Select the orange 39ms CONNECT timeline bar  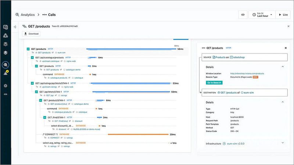click(x=138, y=135)
